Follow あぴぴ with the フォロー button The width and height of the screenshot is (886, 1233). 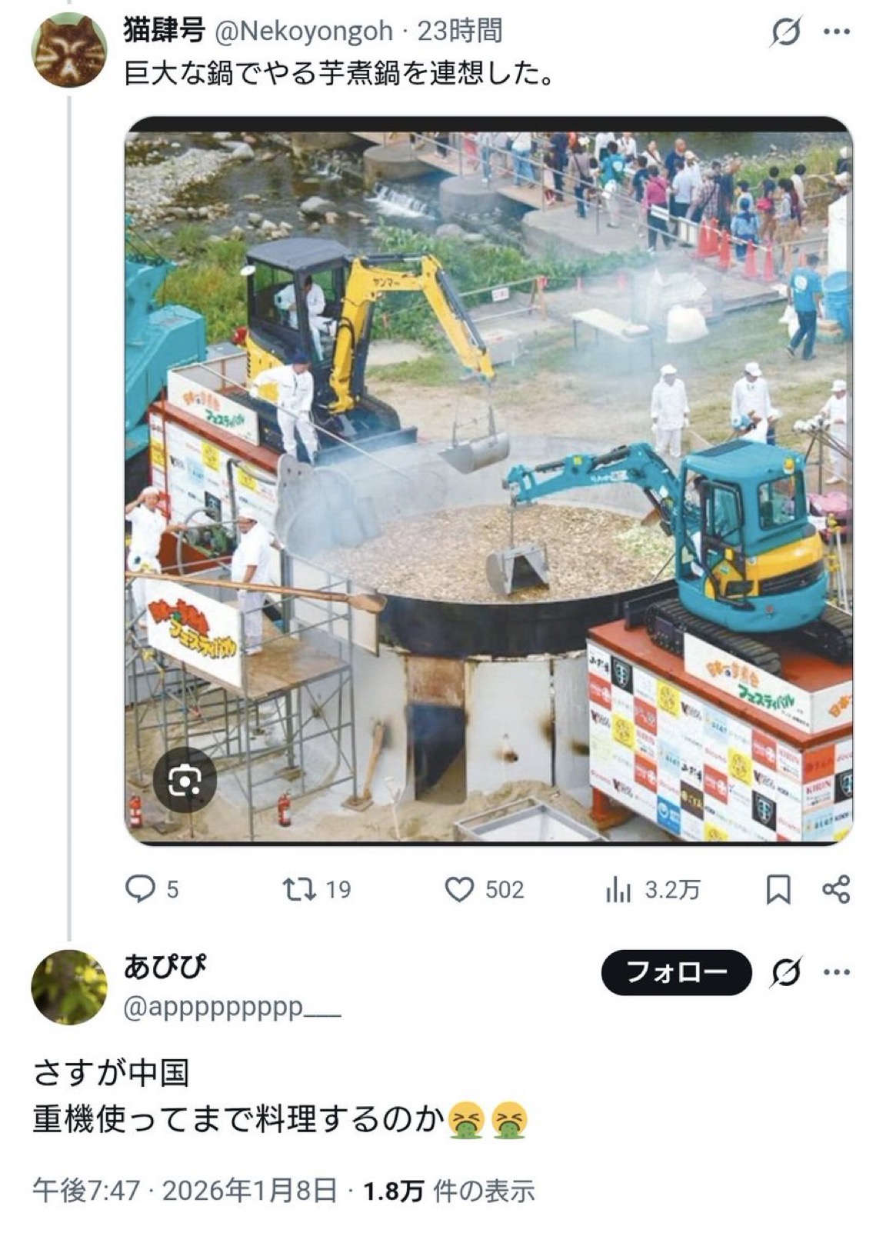(676, 972)
